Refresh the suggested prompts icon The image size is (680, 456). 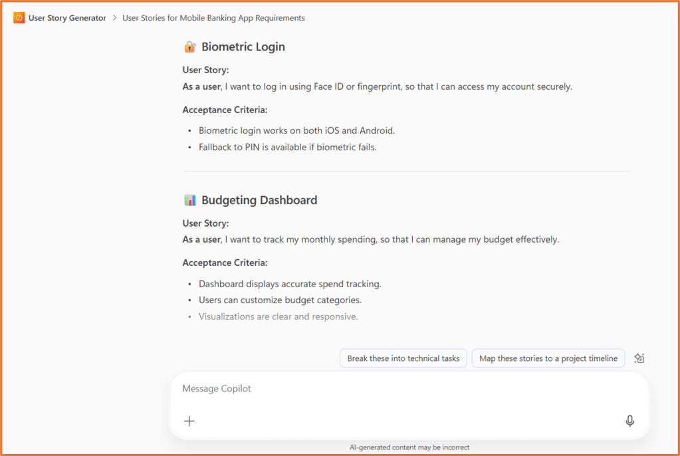pos(639,358)
